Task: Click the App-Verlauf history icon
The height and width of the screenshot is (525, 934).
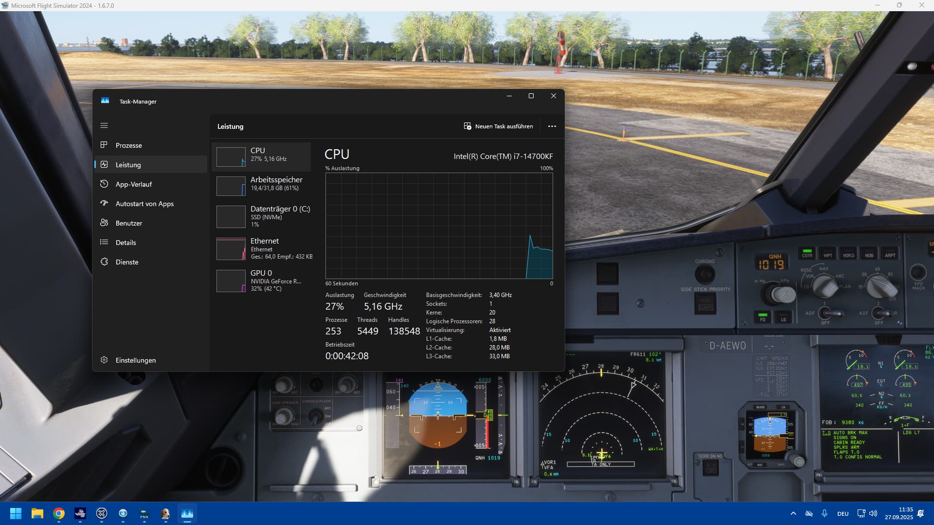Action: click(104, 184)
